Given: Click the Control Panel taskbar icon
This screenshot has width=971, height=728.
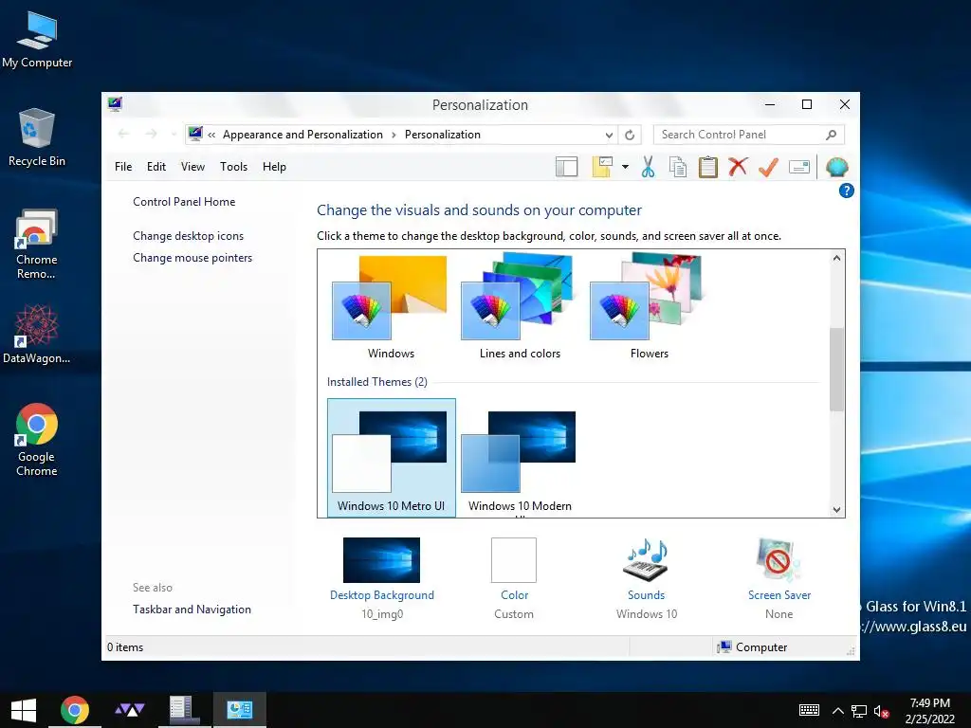Looking at the screenshot, I should coord(239,710).
